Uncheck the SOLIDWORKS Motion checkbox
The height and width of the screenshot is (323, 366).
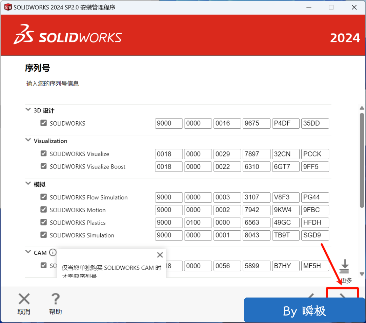click(x=44, y=210)
